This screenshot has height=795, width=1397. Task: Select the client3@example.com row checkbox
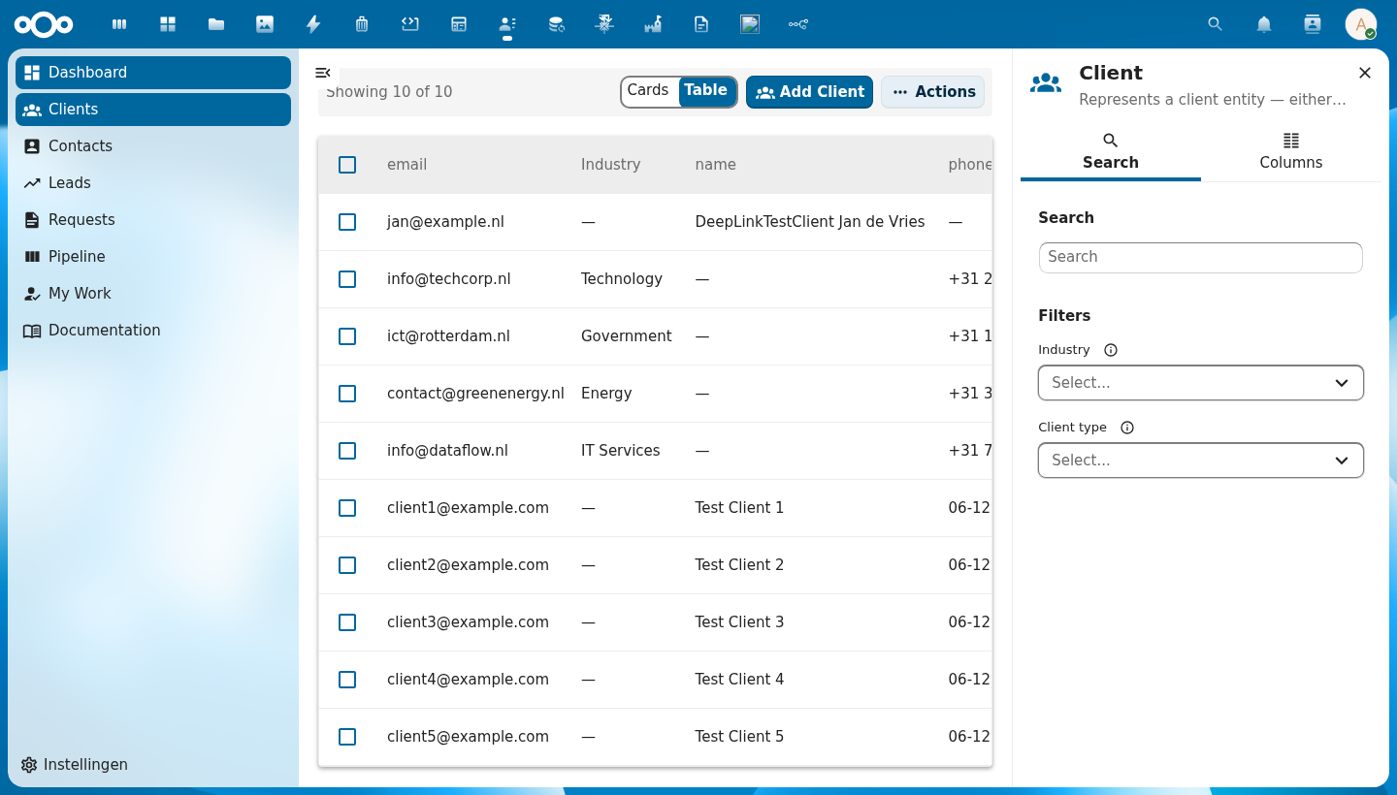click(x=347, y=622)
